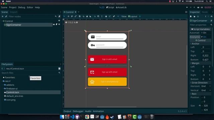Image resolution: width=214 pixels, height=120 pixels.
Task: Open SignContainer scene in editor icon
Action: tap(54, 24)
